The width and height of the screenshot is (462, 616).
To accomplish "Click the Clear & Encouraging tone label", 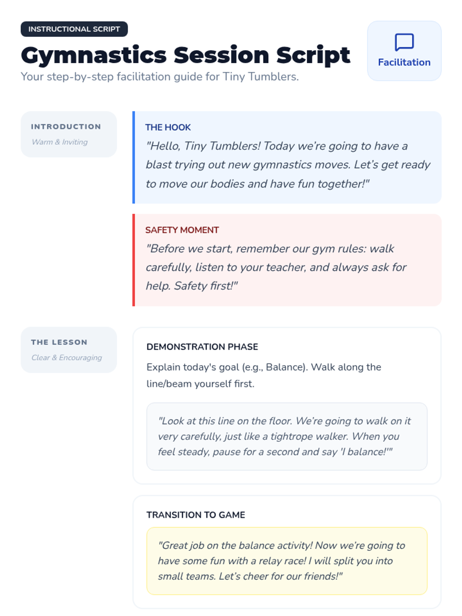I will click(67, 358).
